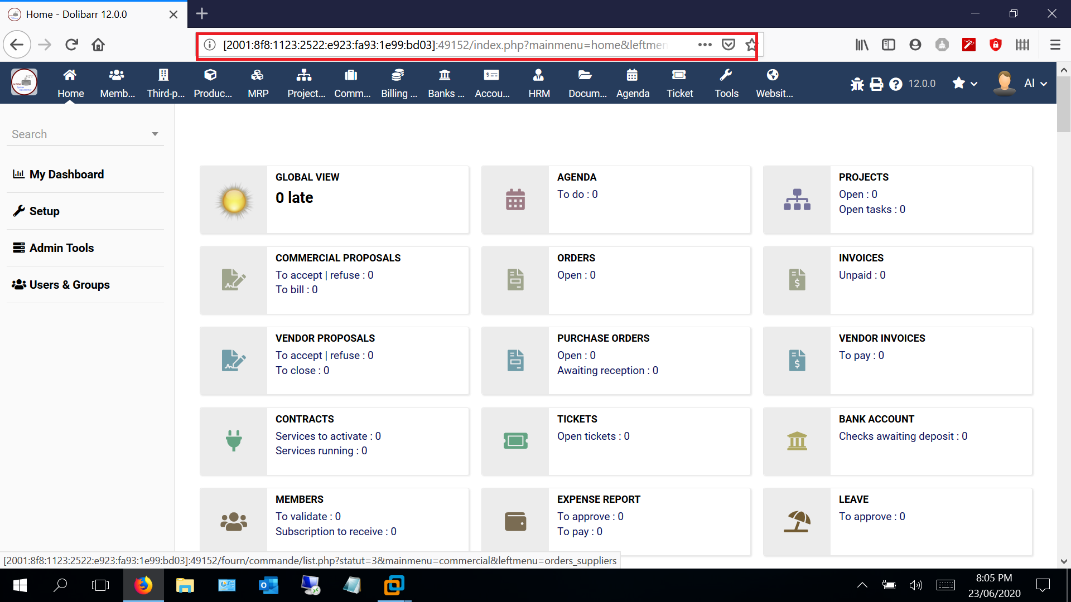Open My Dashboard in sidebar
The width and height of the screenshot is (1071, 602).
pos(58,174)
